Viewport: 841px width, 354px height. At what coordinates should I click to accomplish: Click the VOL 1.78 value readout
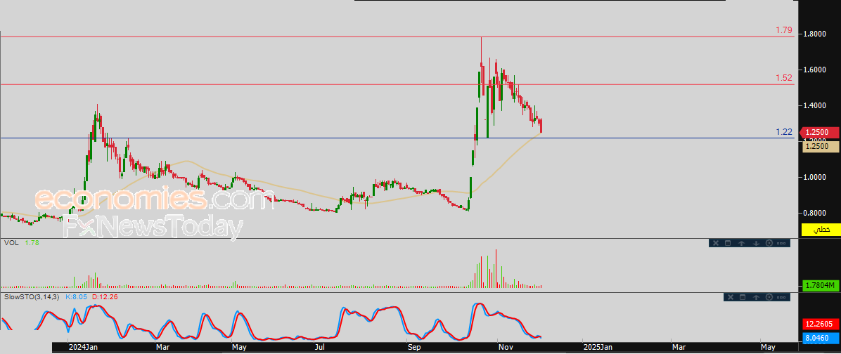[32, 242]
